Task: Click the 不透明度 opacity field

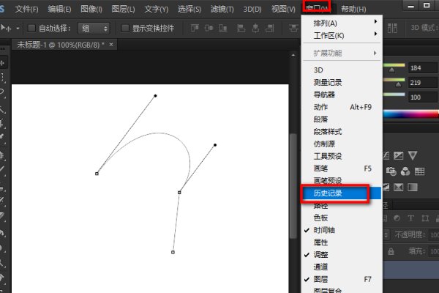Action: (434, 235)
